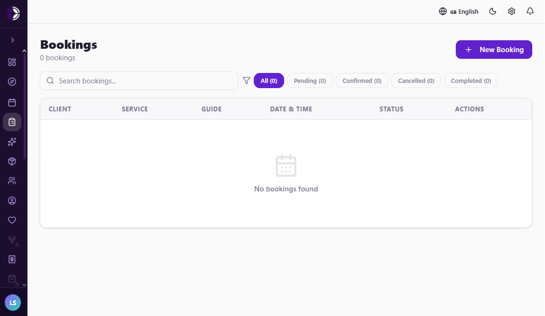
Task: Open the dashboard grid icon
Action: (12, 62)
